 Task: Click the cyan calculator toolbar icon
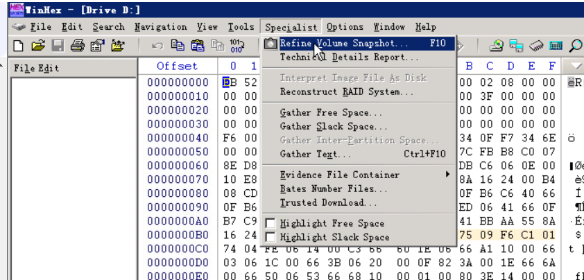556,46
